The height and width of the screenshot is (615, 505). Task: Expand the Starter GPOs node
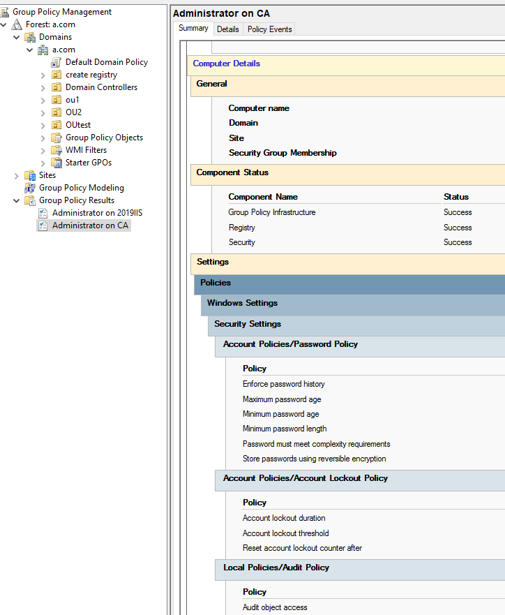pyautogui.click(x=43, y=163)
